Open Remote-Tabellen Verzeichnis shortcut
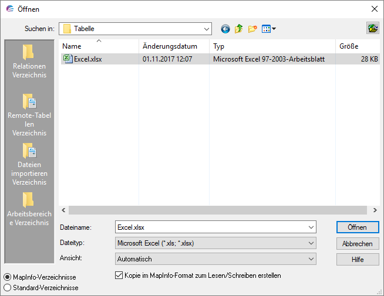 point(29,115)
